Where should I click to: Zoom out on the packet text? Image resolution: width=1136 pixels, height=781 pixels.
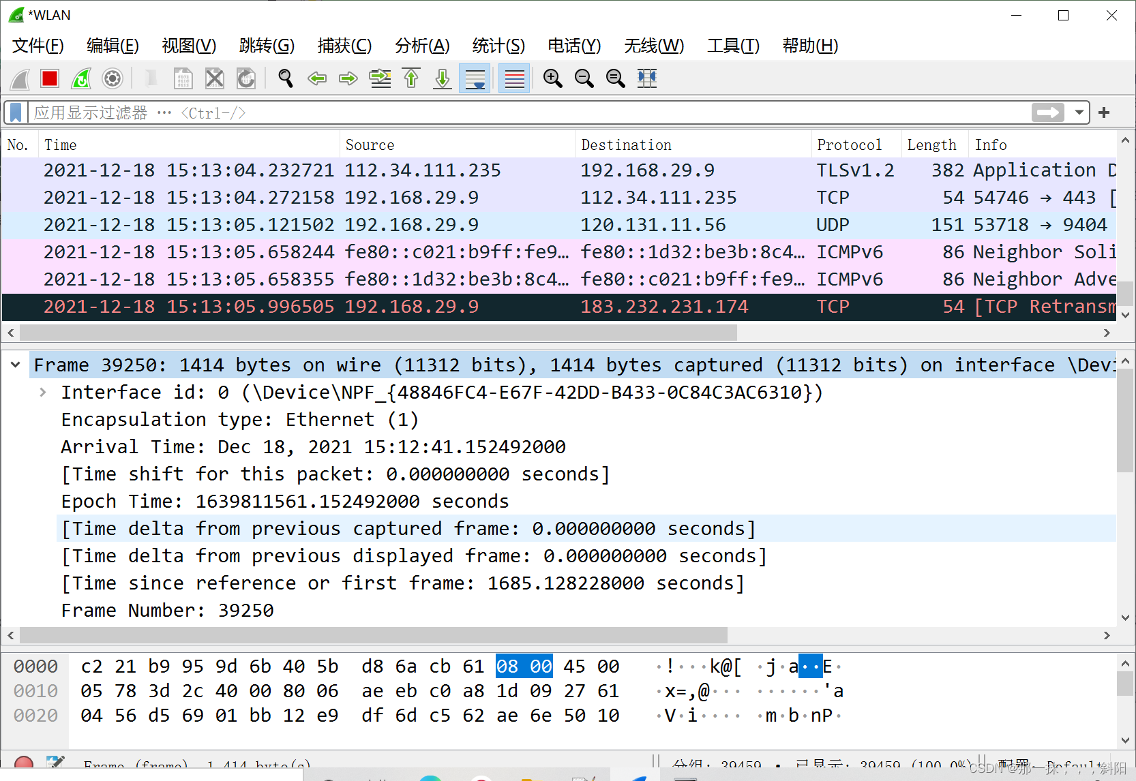tap(584, 79)
